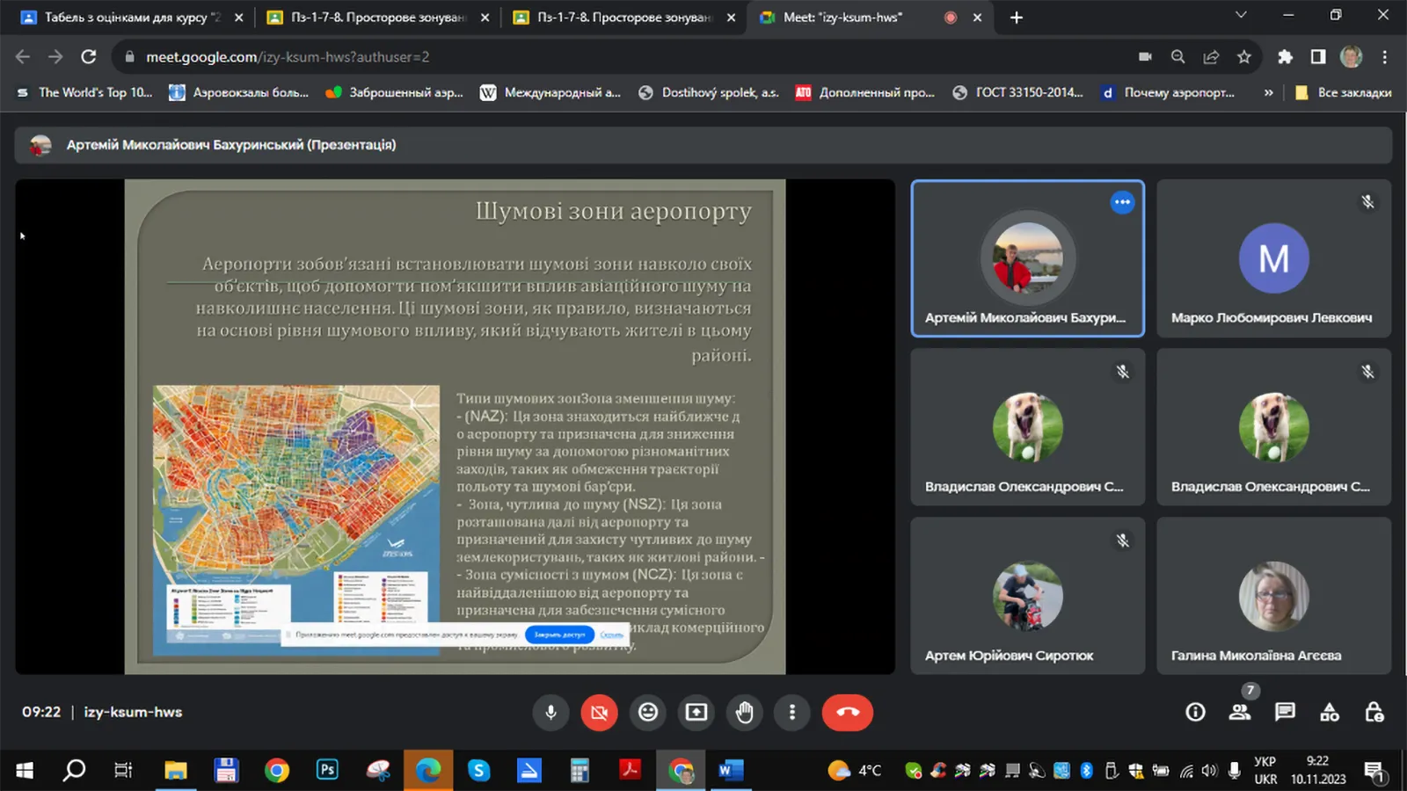Close the Табель з оцінками tab
This screenshot has width=1407, height=791.
tap(238, 17)
